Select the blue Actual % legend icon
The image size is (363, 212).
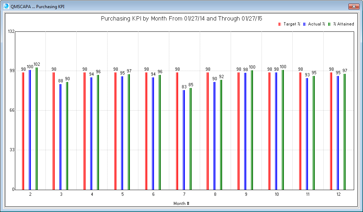click(x=304, y=24)
